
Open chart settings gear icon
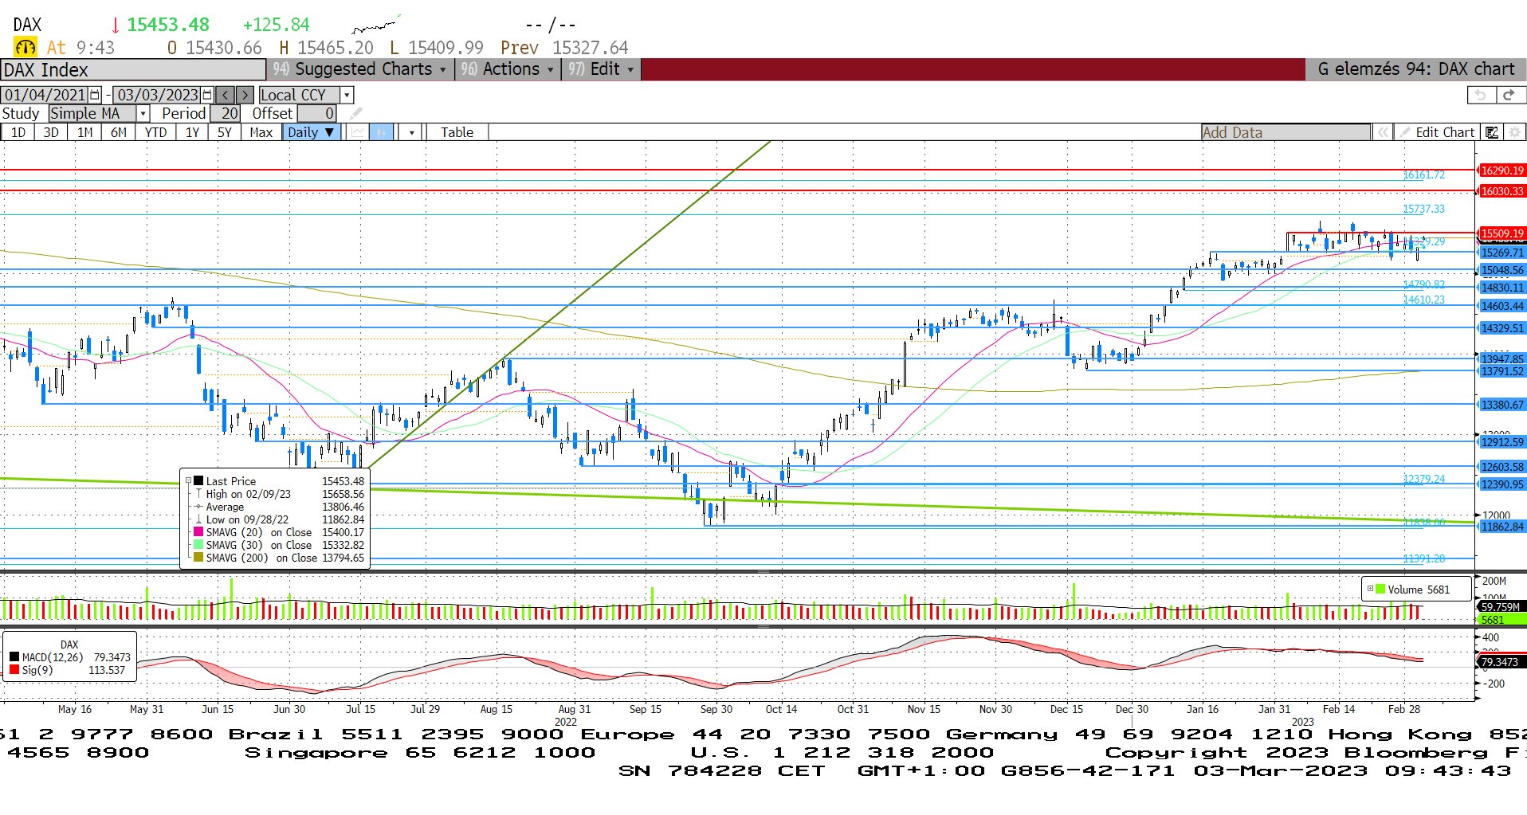click(1514, 132)
